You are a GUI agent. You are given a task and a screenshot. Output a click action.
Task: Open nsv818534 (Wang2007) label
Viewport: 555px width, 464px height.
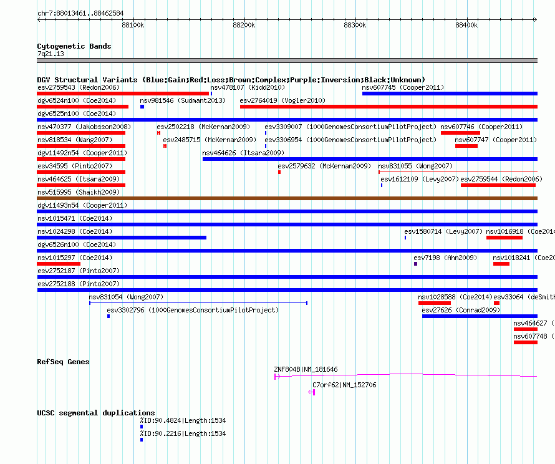(x=75, y=140)
